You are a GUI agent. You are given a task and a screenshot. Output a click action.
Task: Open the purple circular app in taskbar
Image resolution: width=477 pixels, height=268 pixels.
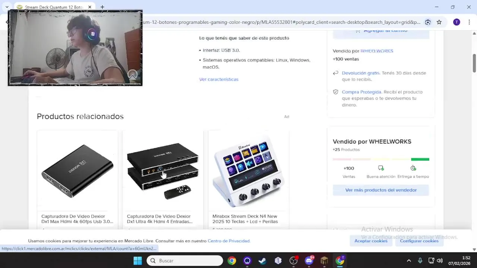point(247,261)
